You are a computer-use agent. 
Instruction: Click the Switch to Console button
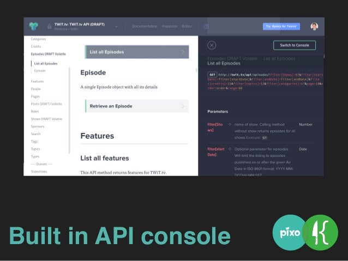point(295,45)
